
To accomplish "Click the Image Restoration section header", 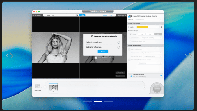I will 145,46.
